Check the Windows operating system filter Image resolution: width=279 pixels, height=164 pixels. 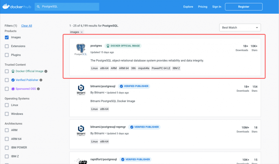pyautogui.click(x=7, y=114)
